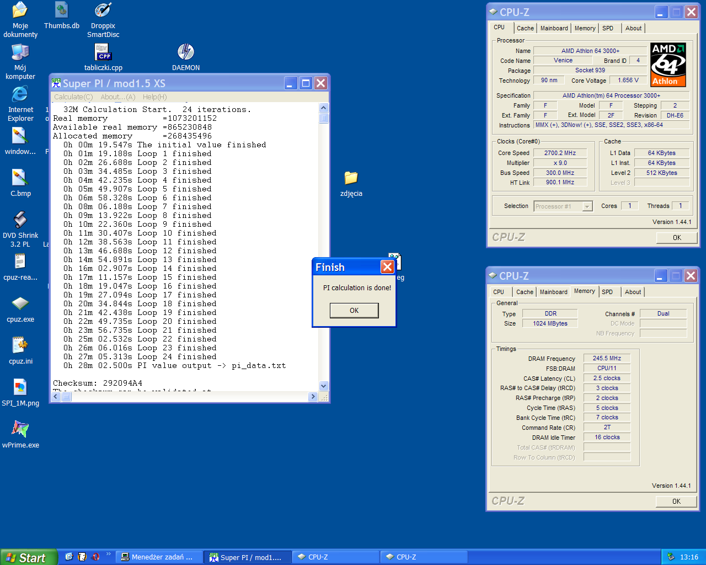
Task: Click OK in upper CPU-Z window
Action: pos(677,238)
